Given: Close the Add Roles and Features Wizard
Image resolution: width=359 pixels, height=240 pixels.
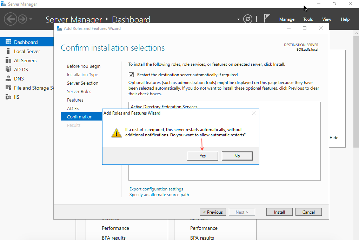Looking at the screenshot, I should click(x=320, y=28).
